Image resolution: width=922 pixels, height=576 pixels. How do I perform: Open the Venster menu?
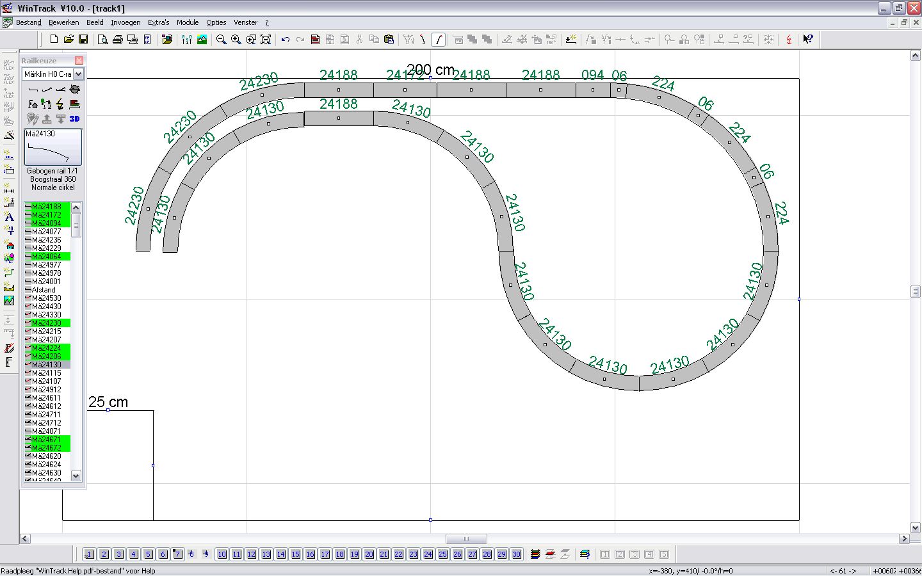[245, 22]
